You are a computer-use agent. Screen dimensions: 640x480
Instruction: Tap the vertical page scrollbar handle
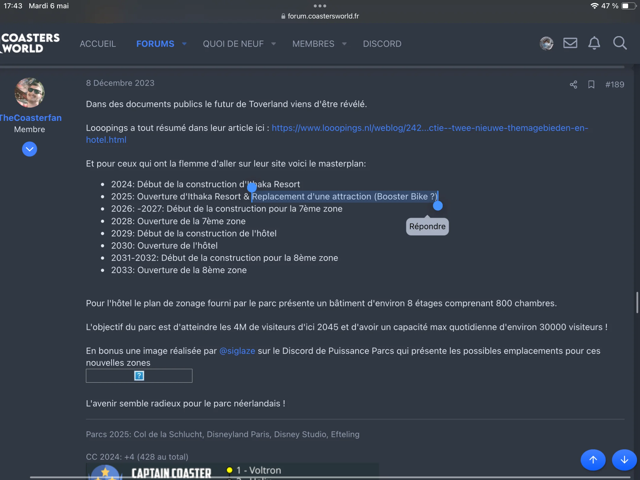tap(637, 302)
